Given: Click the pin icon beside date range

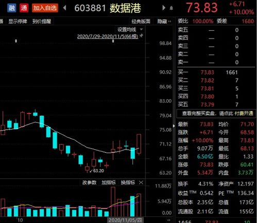Looking at the screenshot, I should click(141, 36).
